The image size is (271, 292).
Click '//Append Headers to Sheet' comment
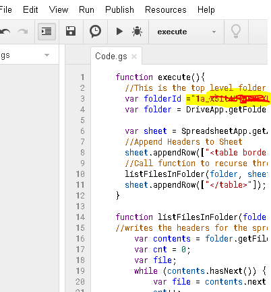click(x=183, y=142)
